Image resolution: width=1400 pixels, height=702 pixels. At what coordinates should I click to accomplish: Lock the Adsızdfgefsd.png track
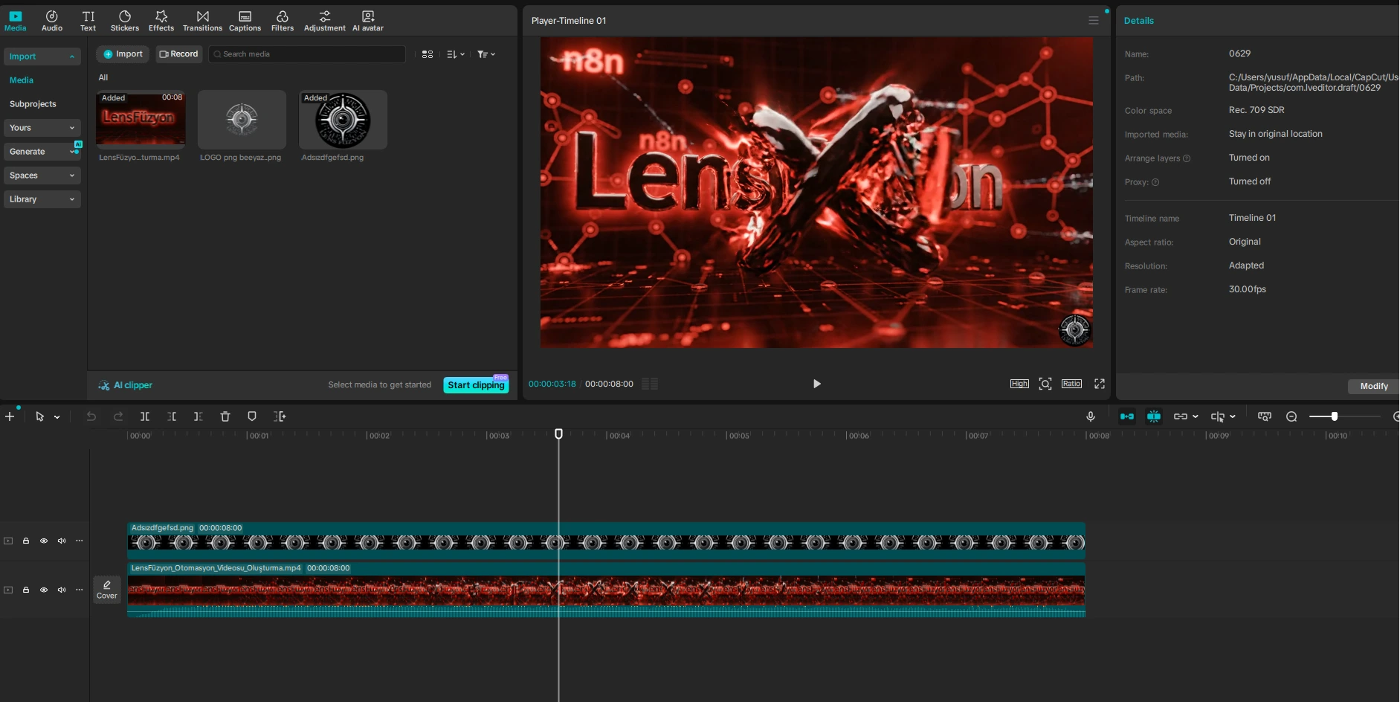pyautogui.click(x=26, y=541)
